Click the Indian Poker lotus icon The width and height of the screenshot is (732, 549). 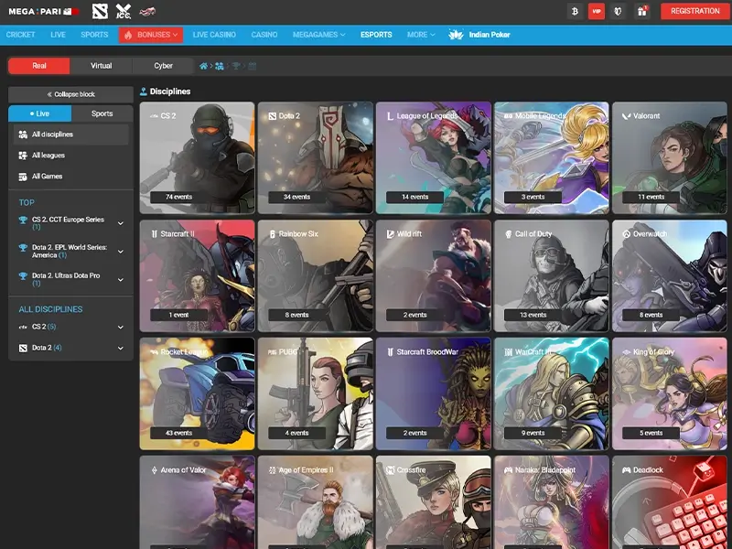455,35
